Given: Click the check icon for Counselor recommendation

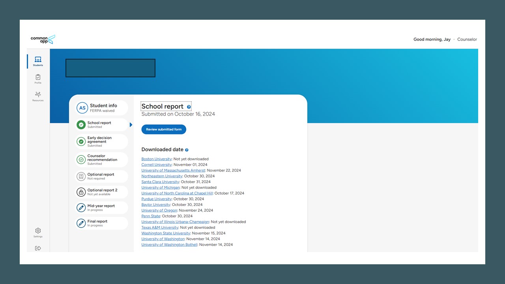Looking at the screenshot, I should (x=81, y=160).
